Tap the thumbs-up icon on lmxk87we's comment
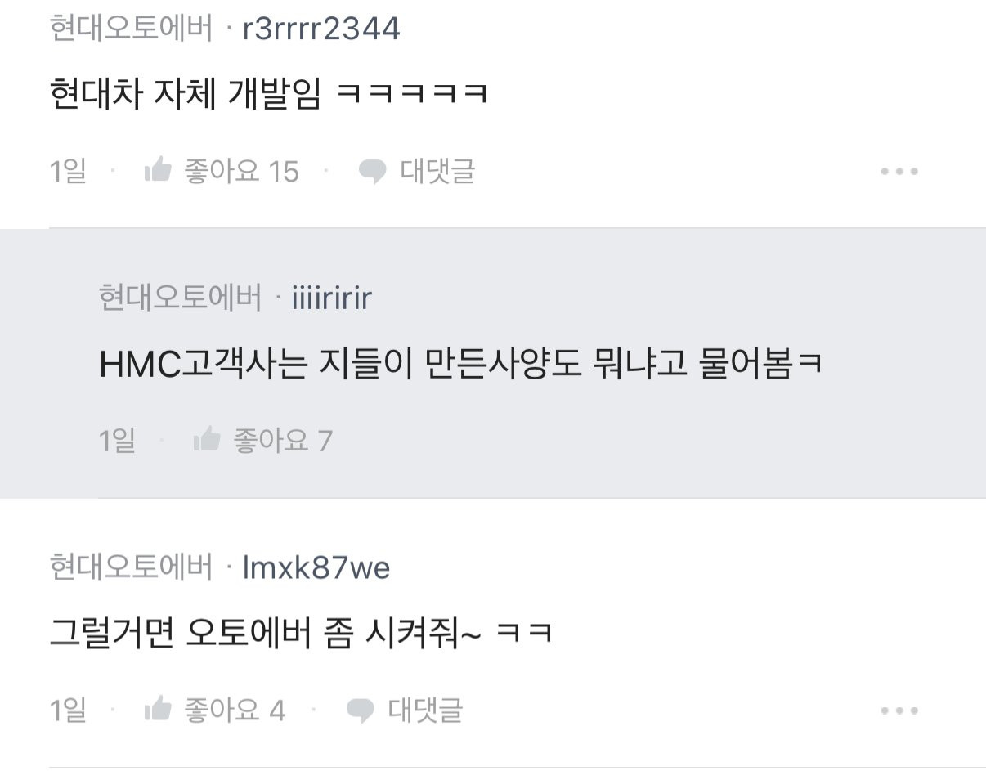 coord(158,710)
